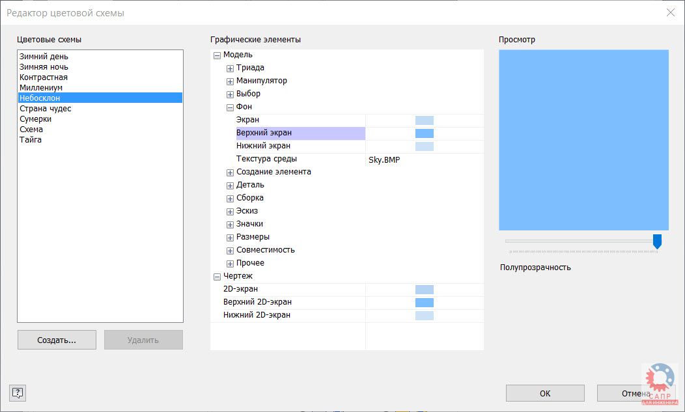Select the Тайга color scheme

tap(100, 140)
